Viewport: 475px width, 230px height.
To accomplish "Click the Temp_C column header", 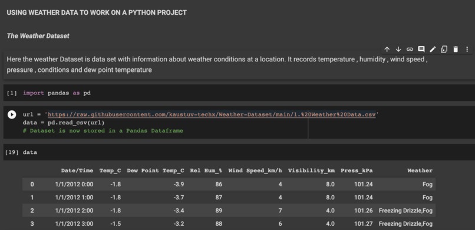I will [x=110, y=170].
